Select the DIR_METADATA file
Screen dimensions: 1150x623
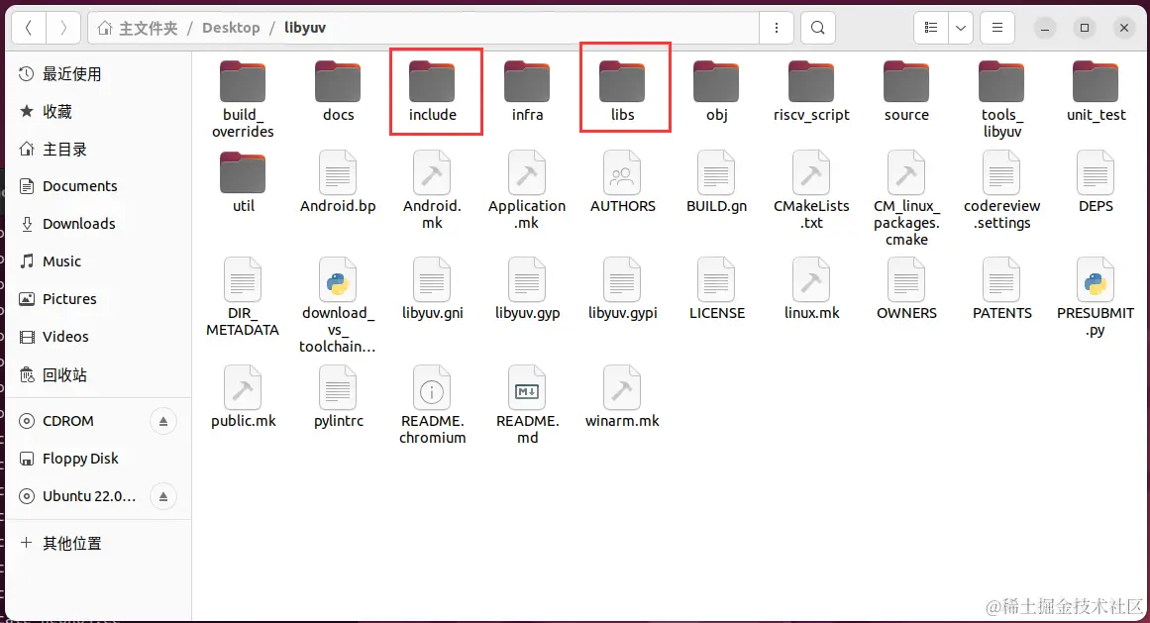243,297
